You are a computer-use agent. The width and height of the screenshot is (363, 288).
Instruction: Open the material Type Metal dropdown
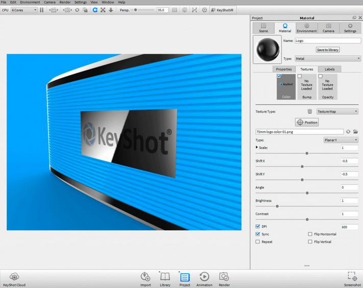pos(327,59)
